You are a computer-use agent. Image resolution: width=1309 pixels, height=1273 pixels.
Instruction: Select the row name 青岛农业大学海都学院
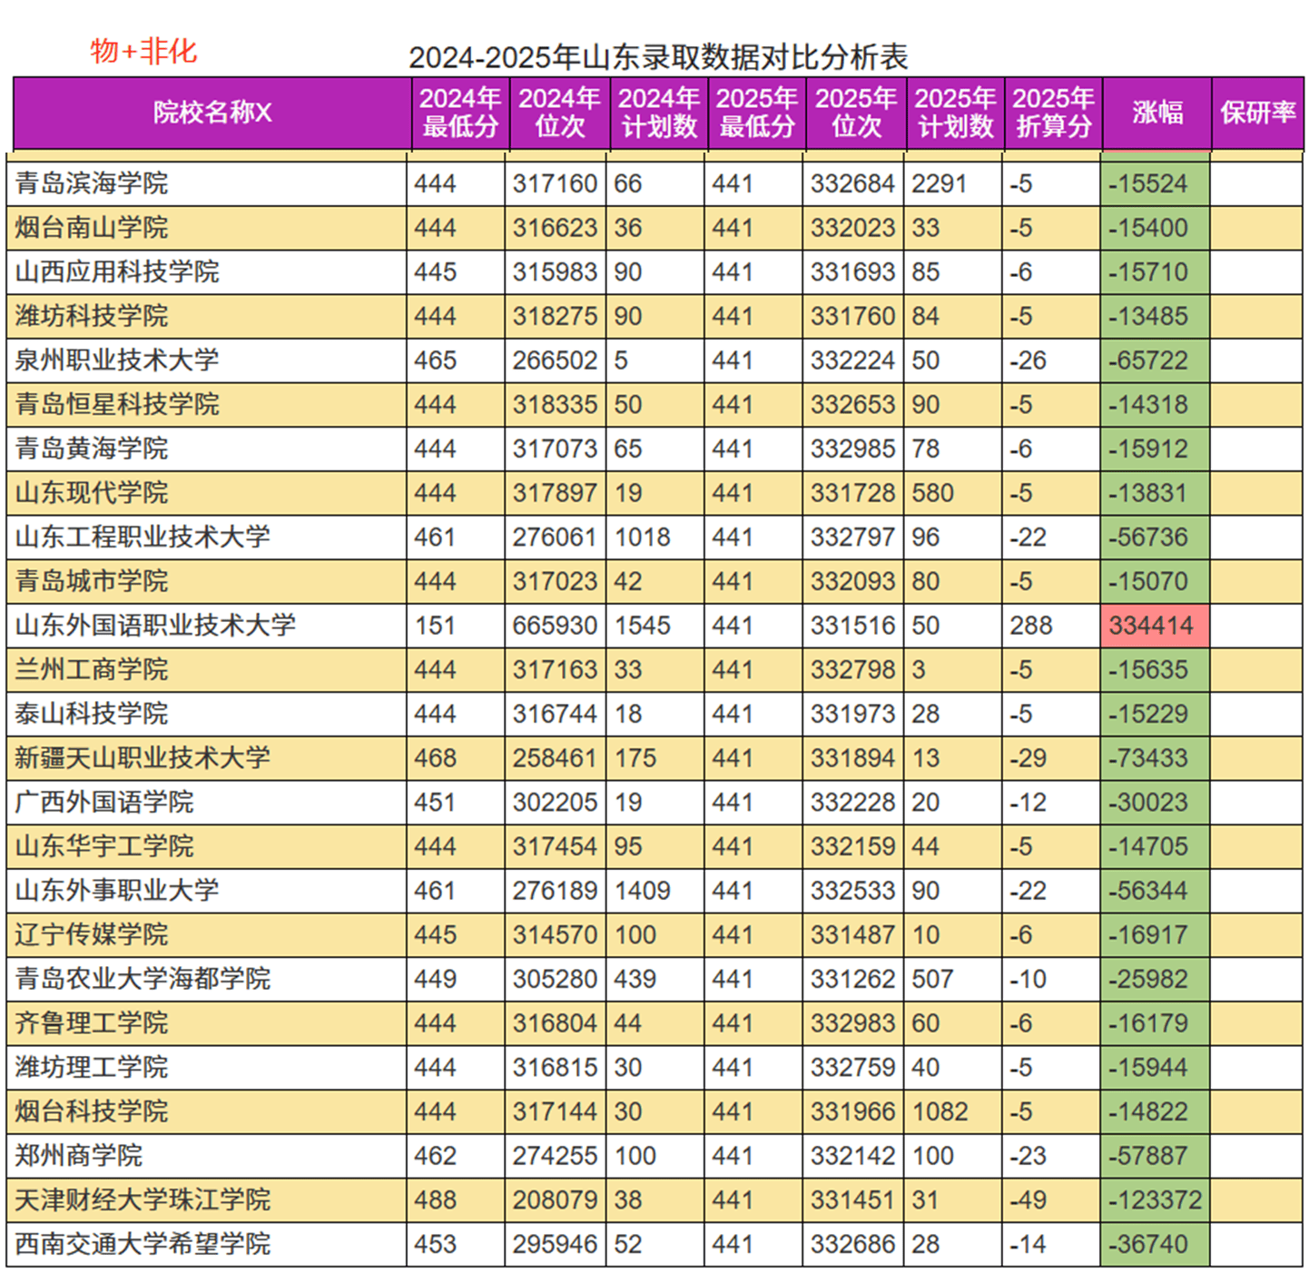(143, 979)
